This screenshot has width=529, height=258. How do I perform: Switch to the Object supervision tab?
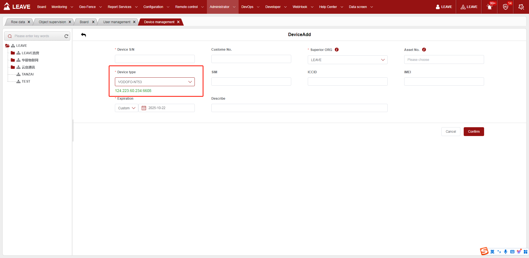(x=52, y=22)
